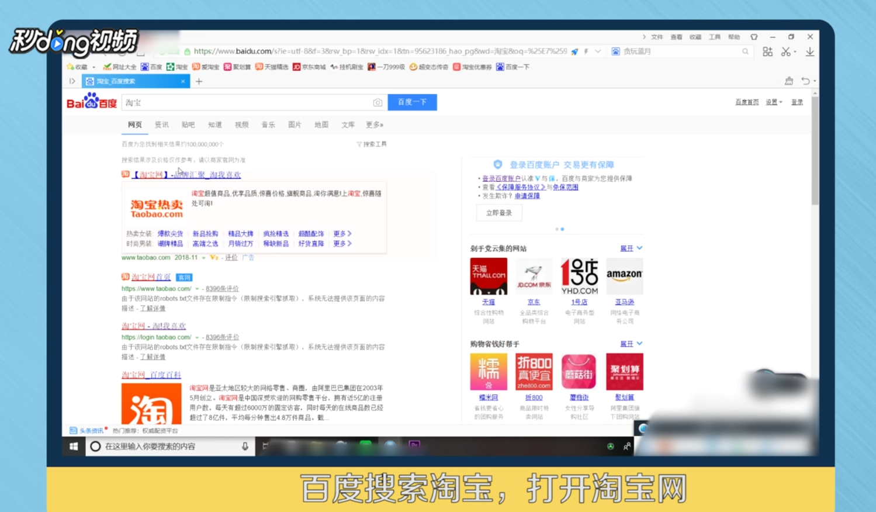Screen dimensions: 876x512
Task: Open the 视频 tab
Action: (x=241, y=124)
